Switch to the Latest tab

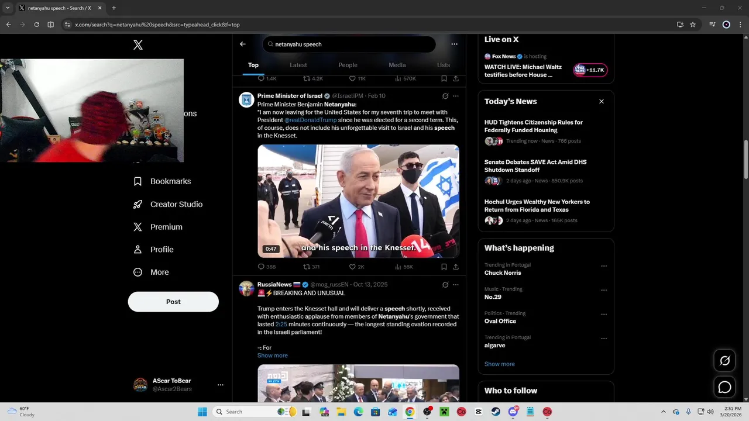298,65
